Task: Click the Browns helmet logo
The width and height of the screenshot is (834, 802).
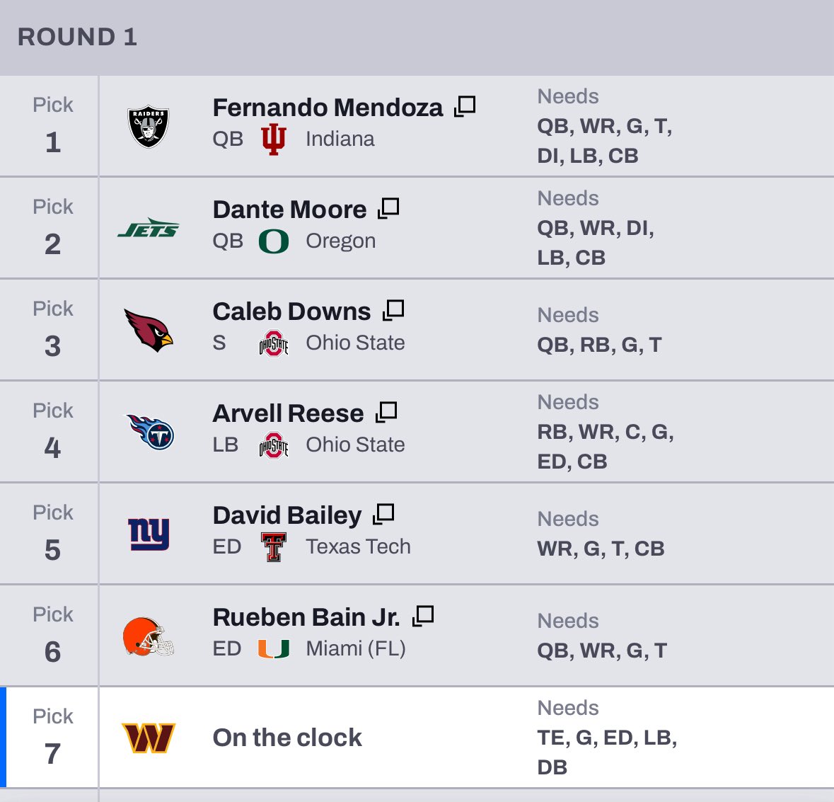Action: pos(149,636)
